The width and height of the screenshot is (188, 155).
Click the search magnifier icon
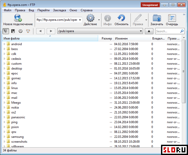point(182,31)
